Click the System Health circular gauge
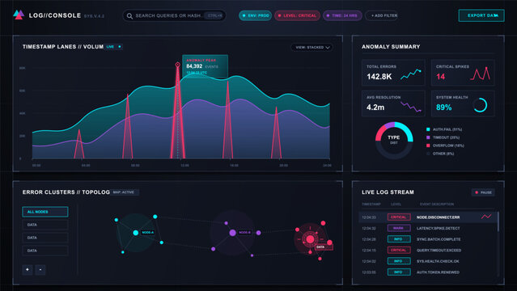Screen dimensions: 517x291 point(480,105)
